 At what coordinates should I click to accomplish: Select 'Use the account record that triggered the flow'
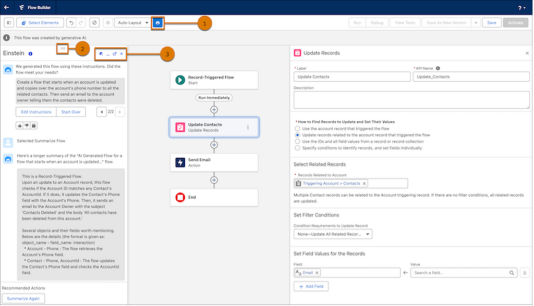click(x=298, y=129)
